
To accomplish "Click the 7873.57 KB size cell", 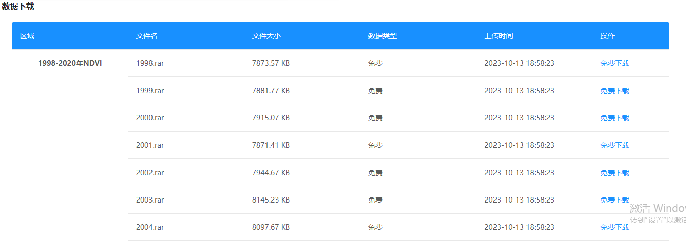I will pyautogui.click(x=271, y=63).
